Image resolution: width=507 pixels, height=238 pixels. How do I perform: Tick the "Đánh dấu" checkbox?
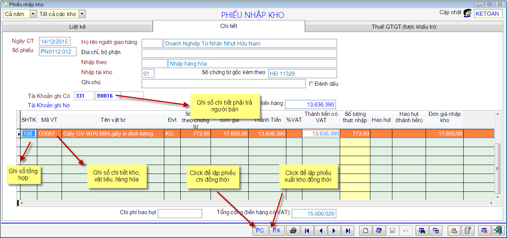(x=311, y=84)
